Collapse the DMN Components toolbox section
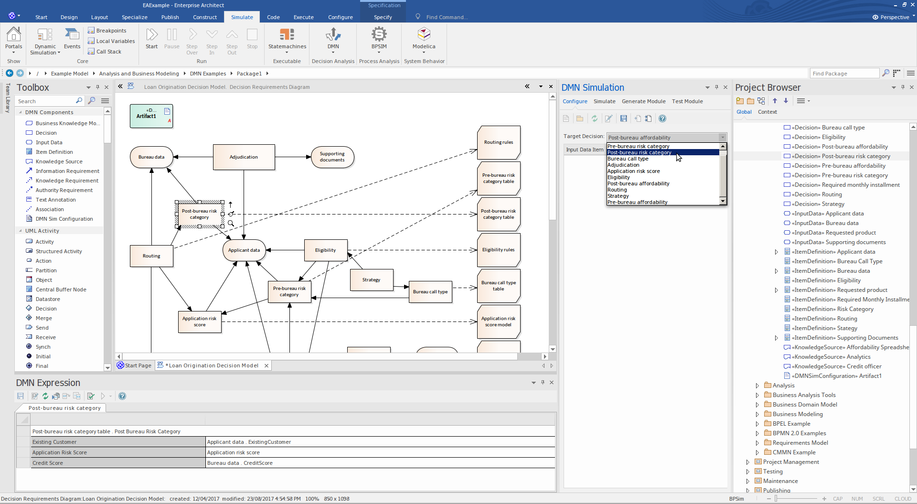This screenshot has width=917, height=504. [21, 112]
